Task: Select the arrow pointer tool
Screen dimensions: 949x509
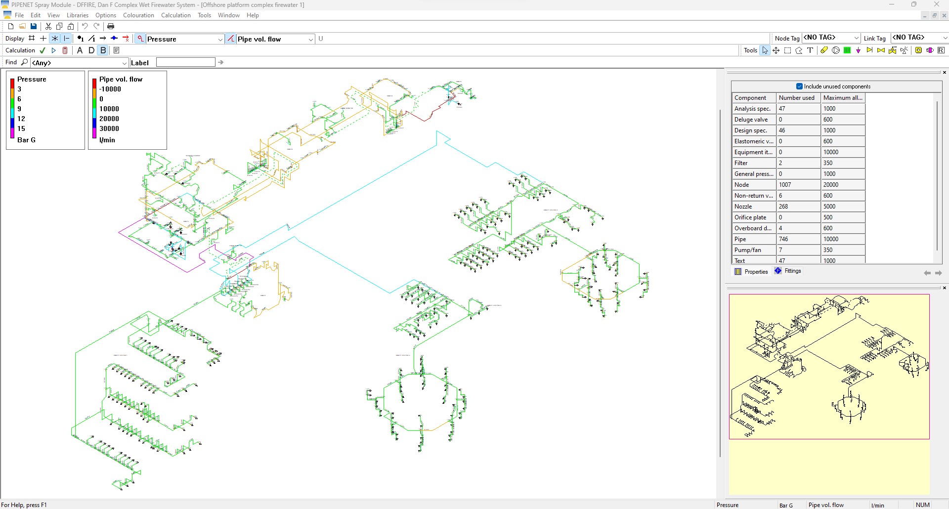Action: click(765, 50)
